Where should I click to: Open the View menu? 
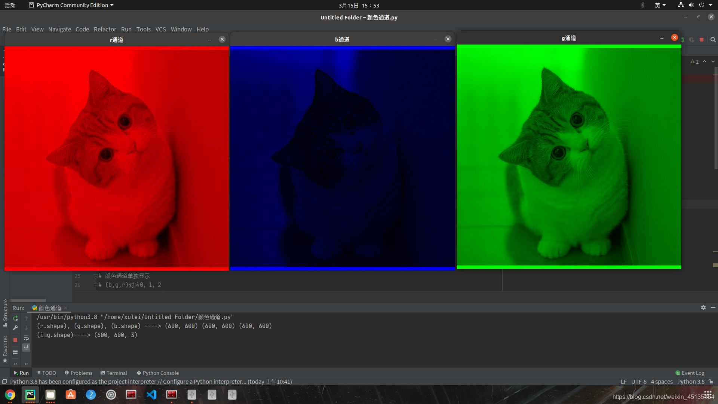tap(37, 29)
